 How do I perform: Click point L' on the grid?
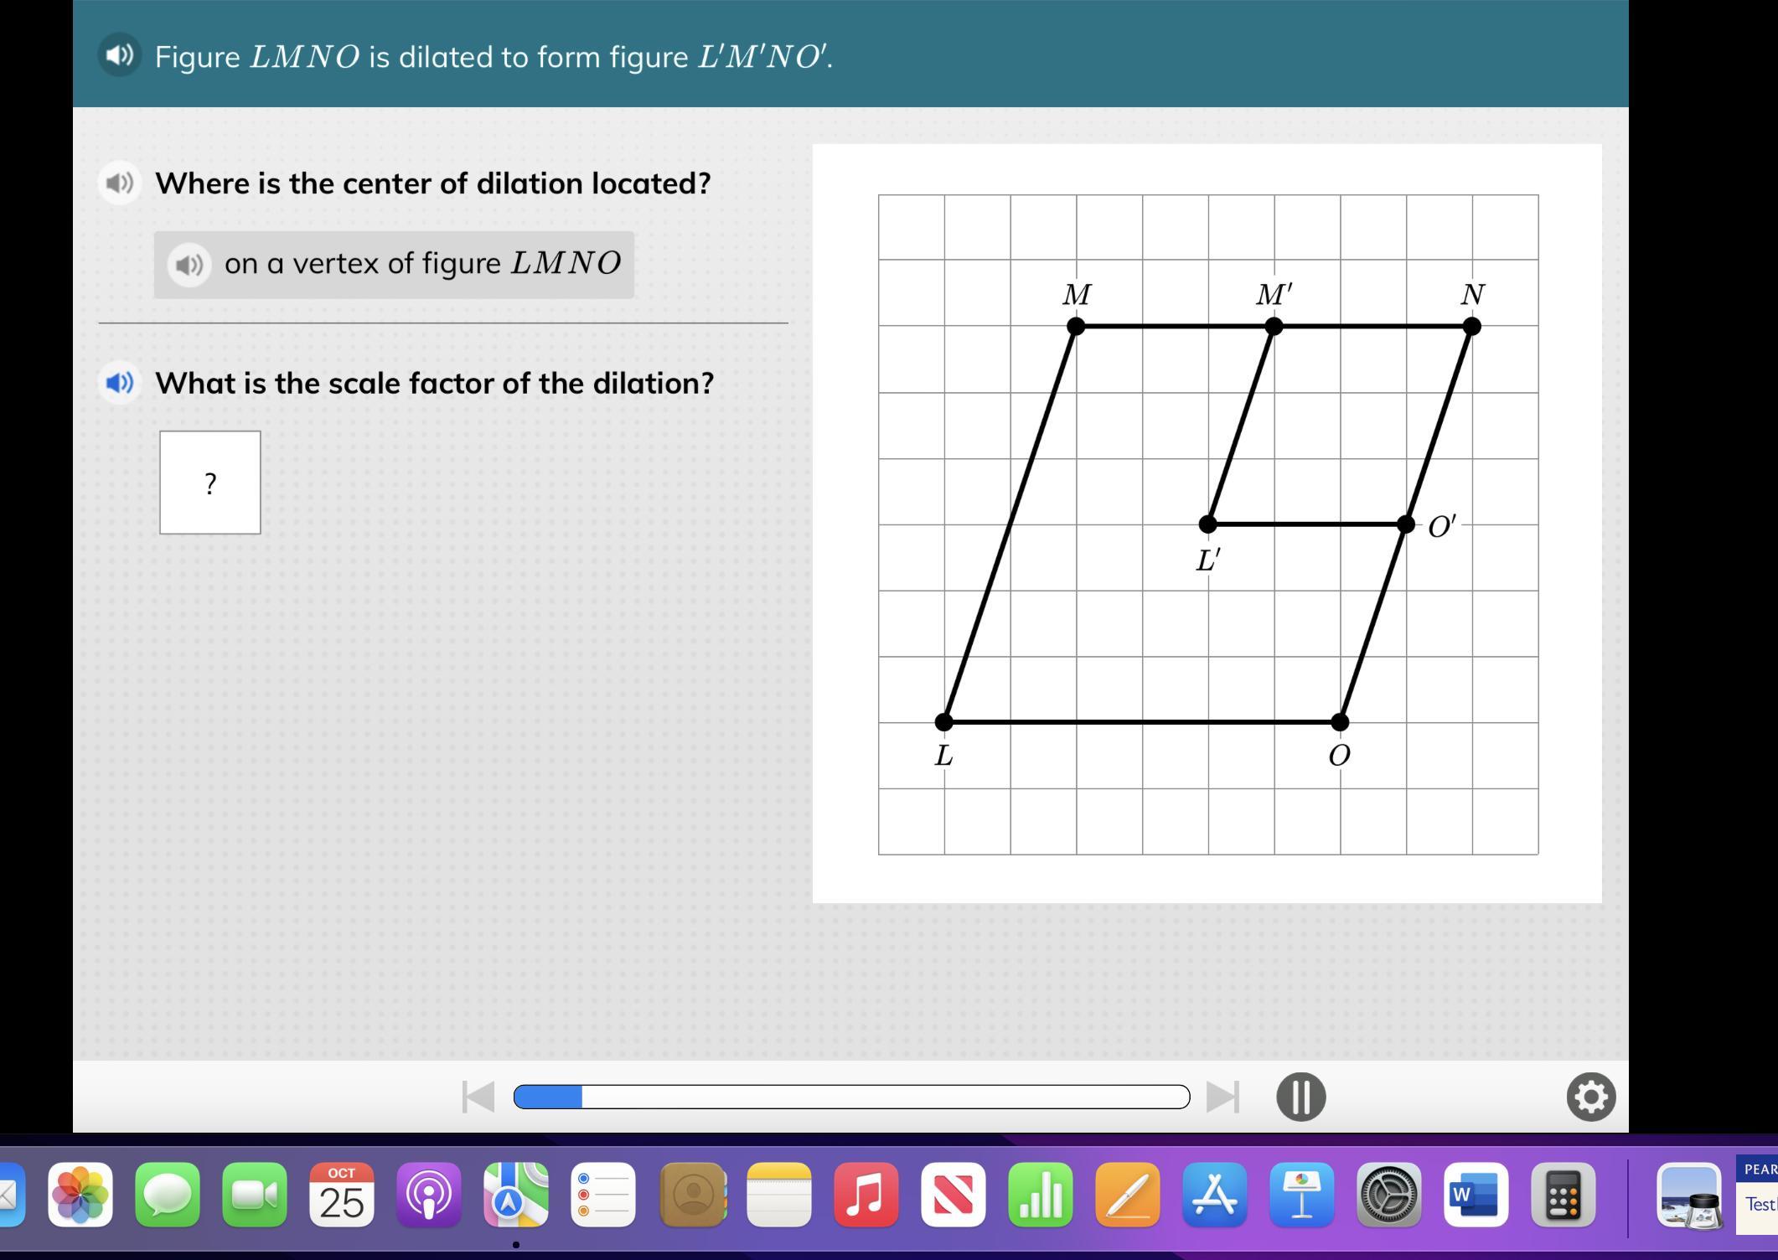(1207, 524)
